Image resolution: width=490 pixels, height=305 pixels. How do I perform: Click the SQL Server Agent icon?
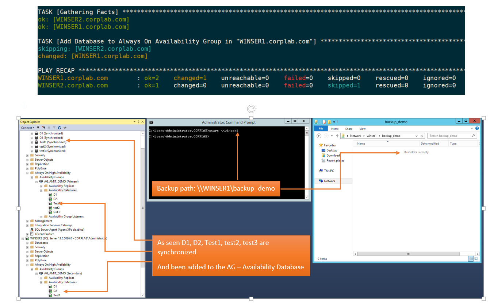(x=32, y=230)
